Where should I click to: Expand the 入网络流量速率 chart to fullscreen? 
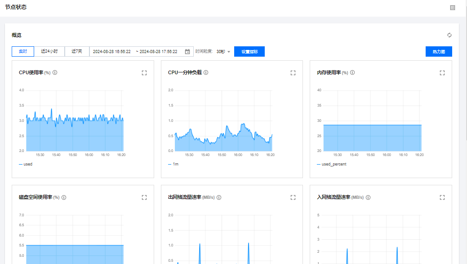pos(442,197)
